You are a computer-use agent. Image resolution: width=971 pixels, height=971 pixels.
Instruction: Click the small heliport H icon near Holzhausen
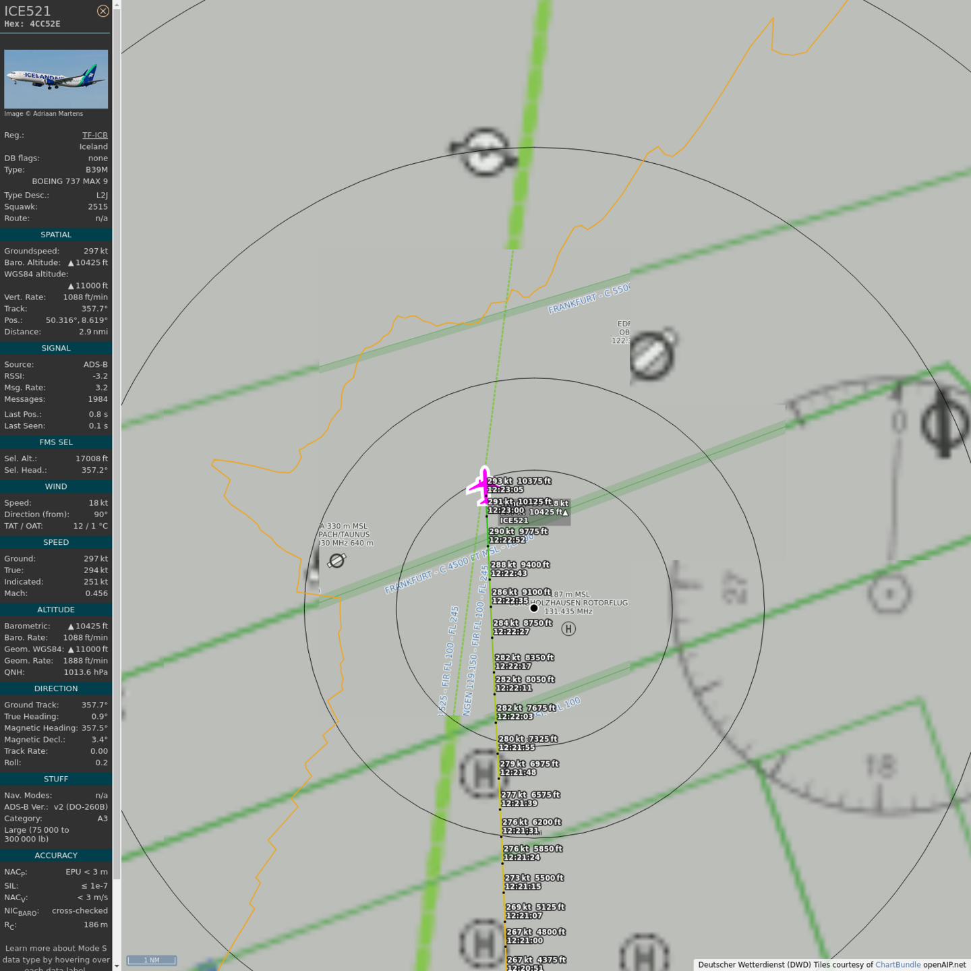point(568,629)
